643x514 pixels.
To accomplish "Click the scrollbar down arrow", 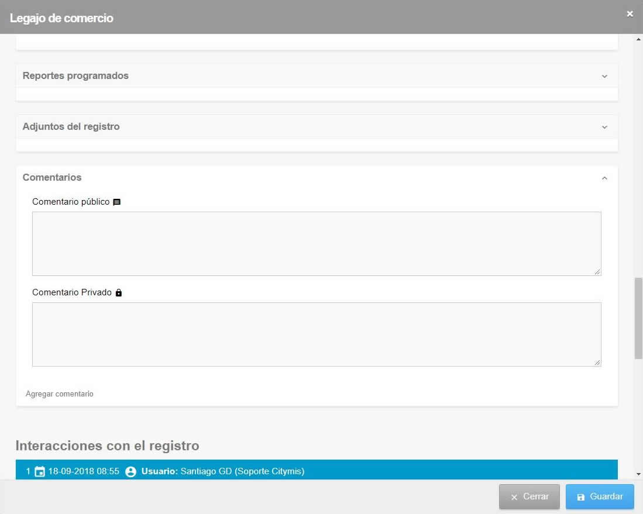I will pyautogui.click(x=638, y=474).
